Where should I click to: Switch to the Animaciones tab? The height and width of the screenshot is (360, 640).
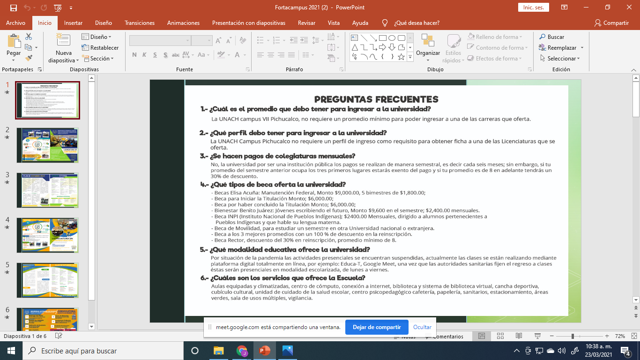coord(183,23)
